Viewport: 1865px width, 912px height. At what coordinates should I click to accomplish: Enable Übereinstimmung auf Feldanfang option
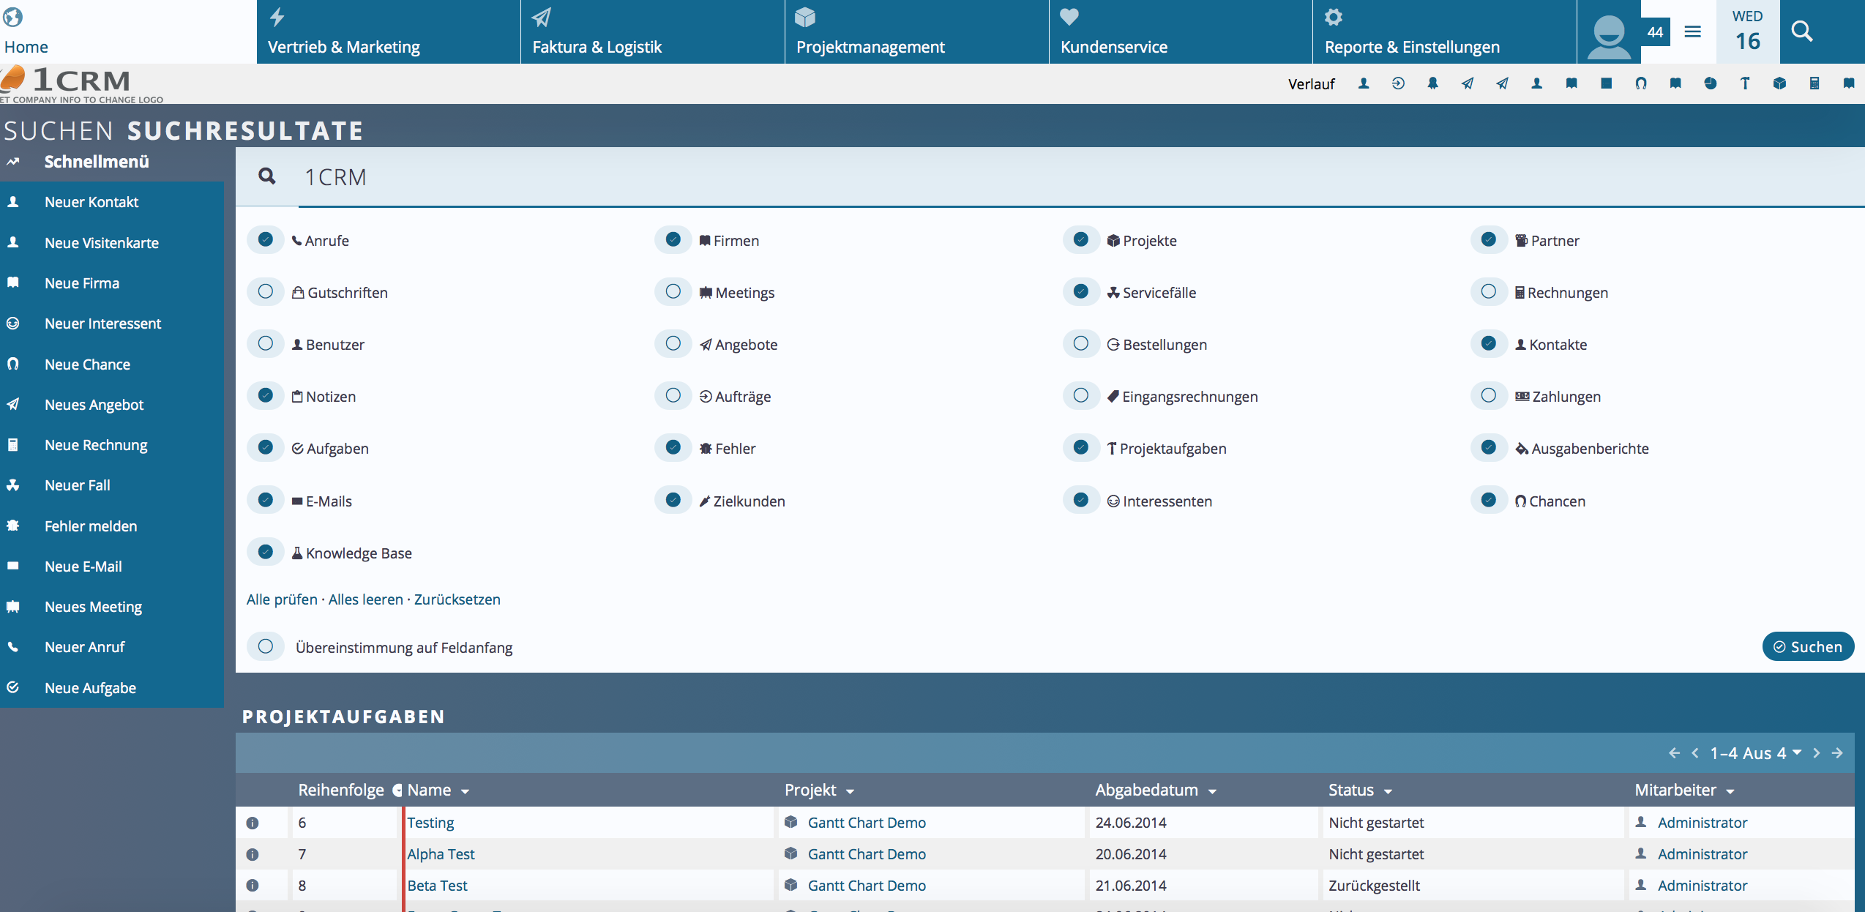pos(266,646)
